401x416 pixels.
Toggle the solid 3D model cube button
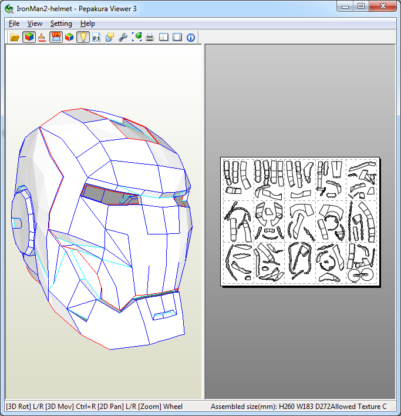tap(29, 37)
